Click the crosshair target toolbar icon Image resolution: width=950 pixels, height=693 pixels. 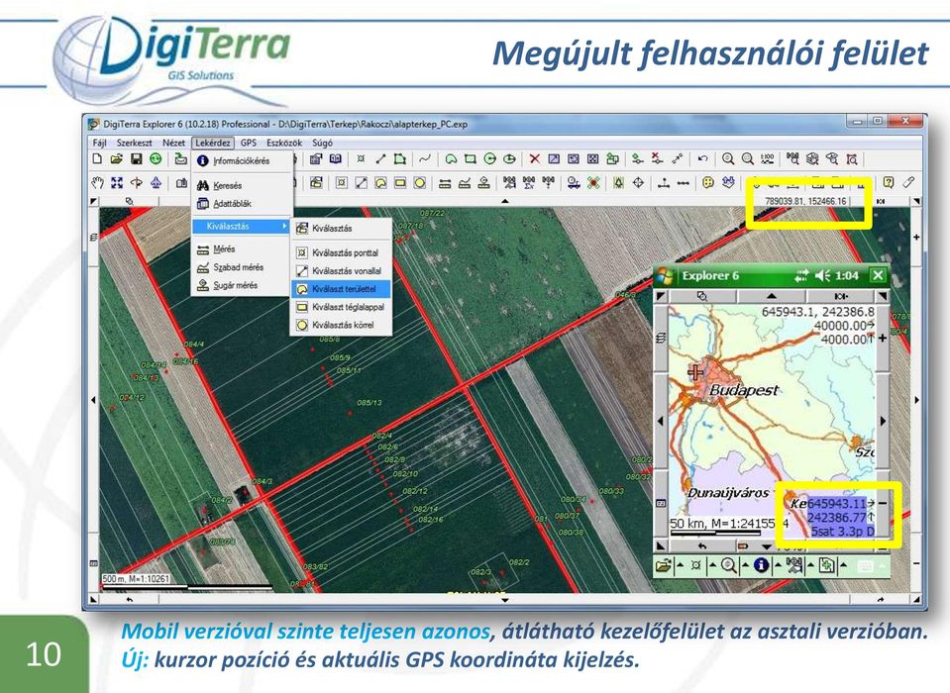point(638,182)
